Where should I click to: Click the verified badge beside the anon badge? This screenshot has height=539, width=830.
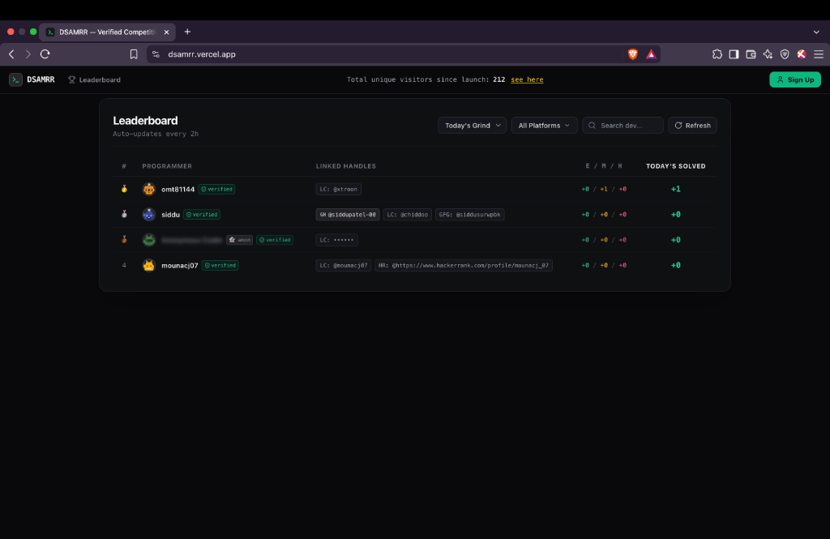275,240
